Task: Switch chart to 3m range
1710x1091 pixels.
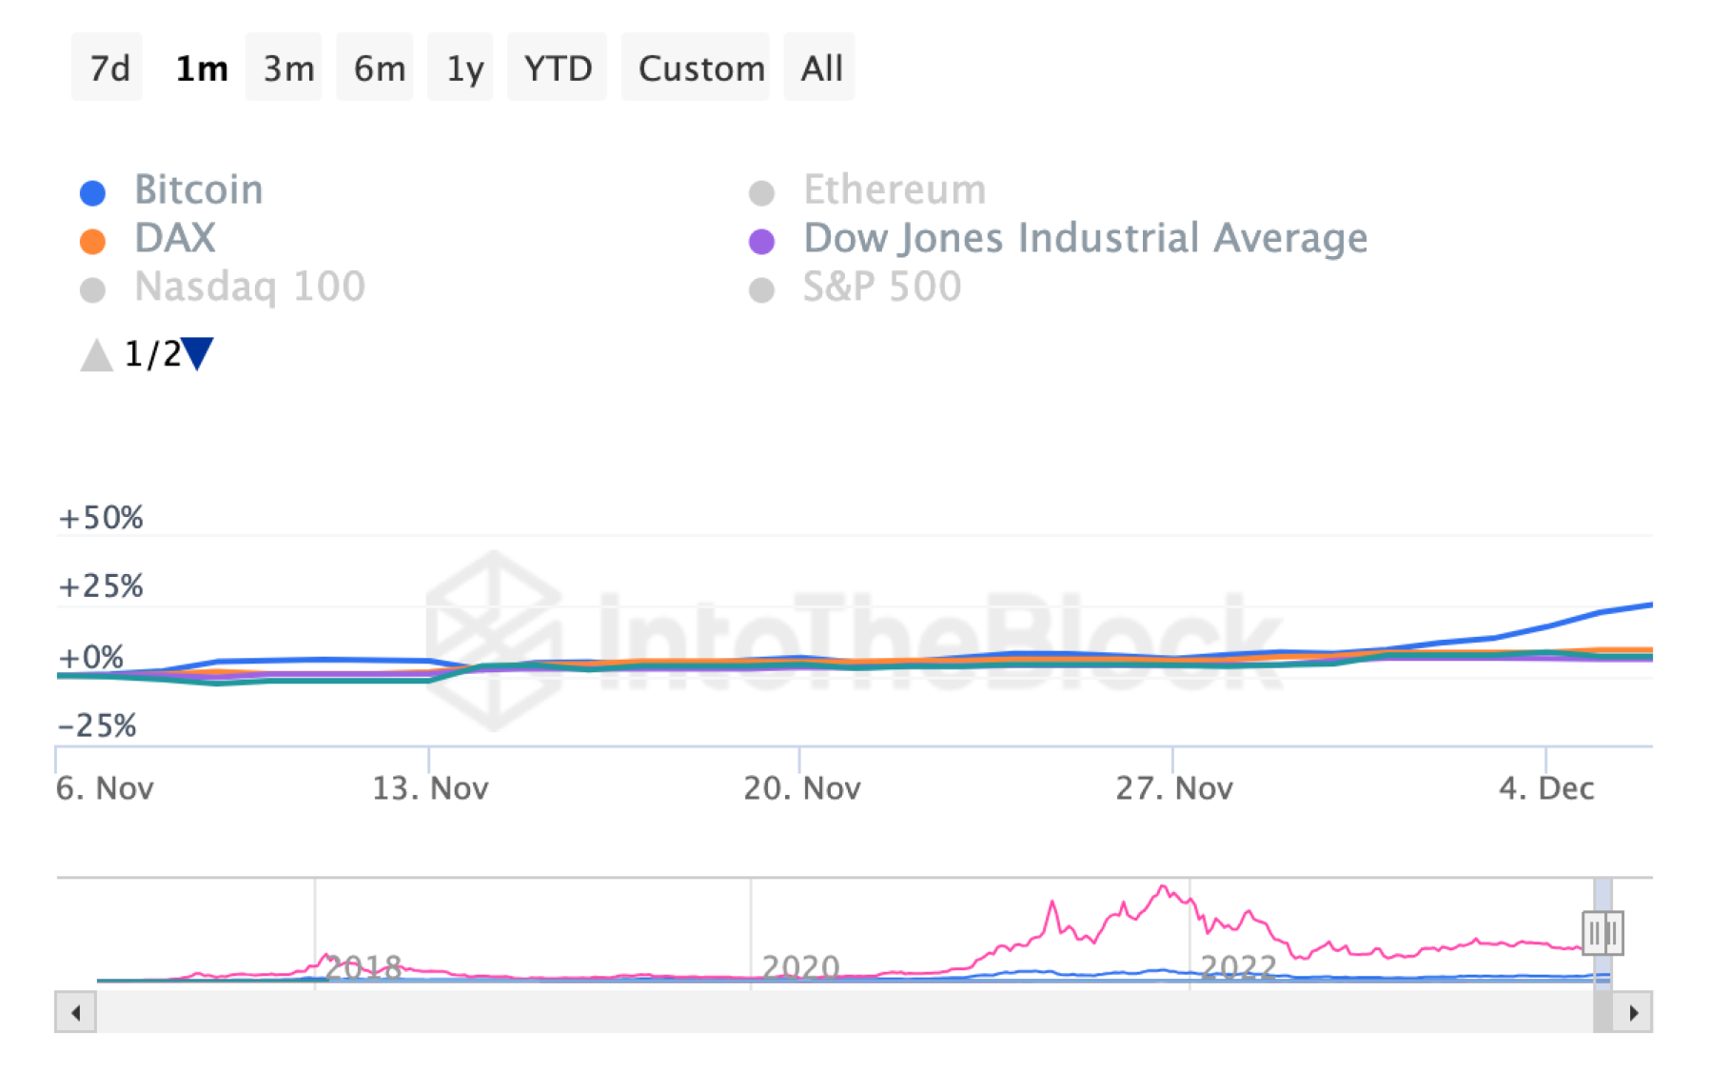Action: click(285, 68)
